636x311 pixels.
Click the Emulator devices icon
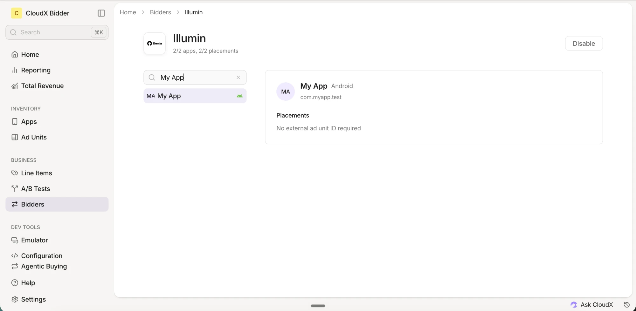(15, 240)
